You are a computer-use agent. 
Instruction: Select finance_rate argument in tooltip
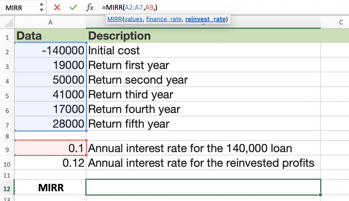[x=164, y=19]
